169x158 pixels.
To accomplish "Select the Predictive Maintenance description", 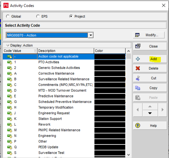I will 56,96.
